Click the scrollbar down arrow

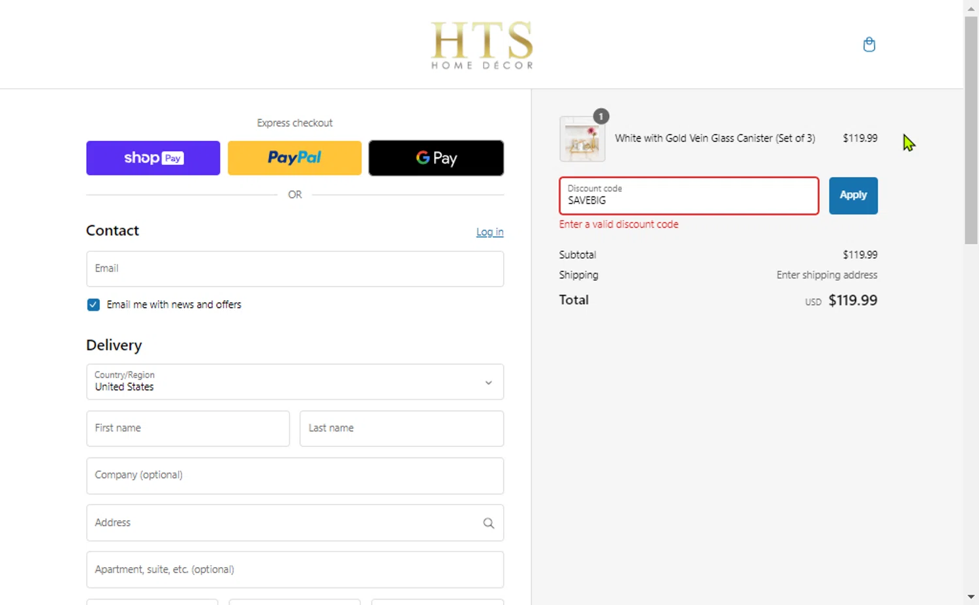(x=971, y=597)
